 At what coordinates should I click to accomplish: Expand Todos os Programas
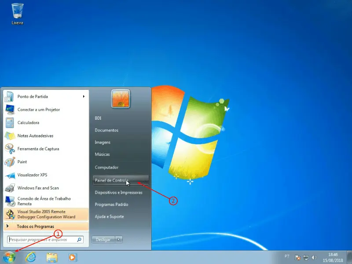click(x=46, y=227)
